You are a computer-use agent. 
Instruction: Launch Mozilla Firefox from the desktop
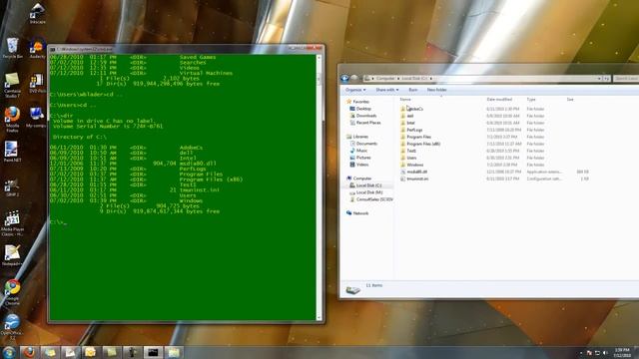(12, 119)
